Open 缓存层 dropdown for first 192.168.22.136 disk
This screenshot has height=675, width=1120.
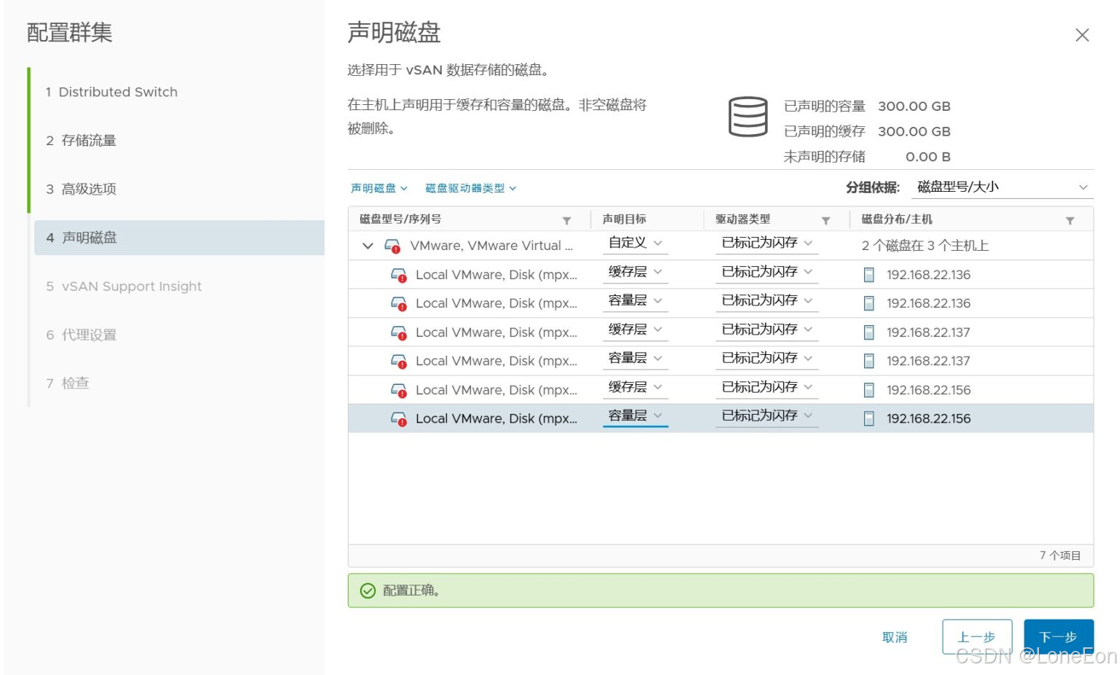(x=636, y=272)
